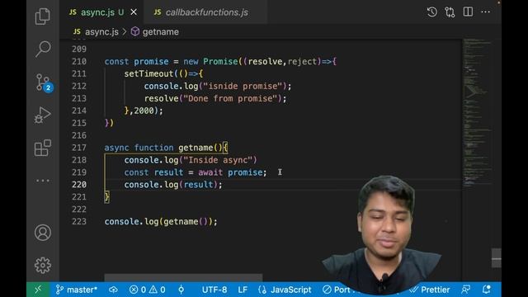Show additional activity bar views ellipsis

pos(43,181)
